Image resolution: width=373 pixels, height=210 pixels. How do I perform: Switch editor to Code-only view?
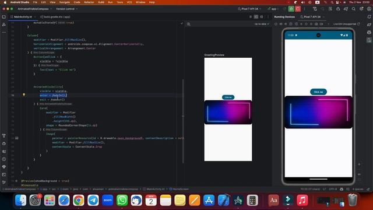pos(251,17)
